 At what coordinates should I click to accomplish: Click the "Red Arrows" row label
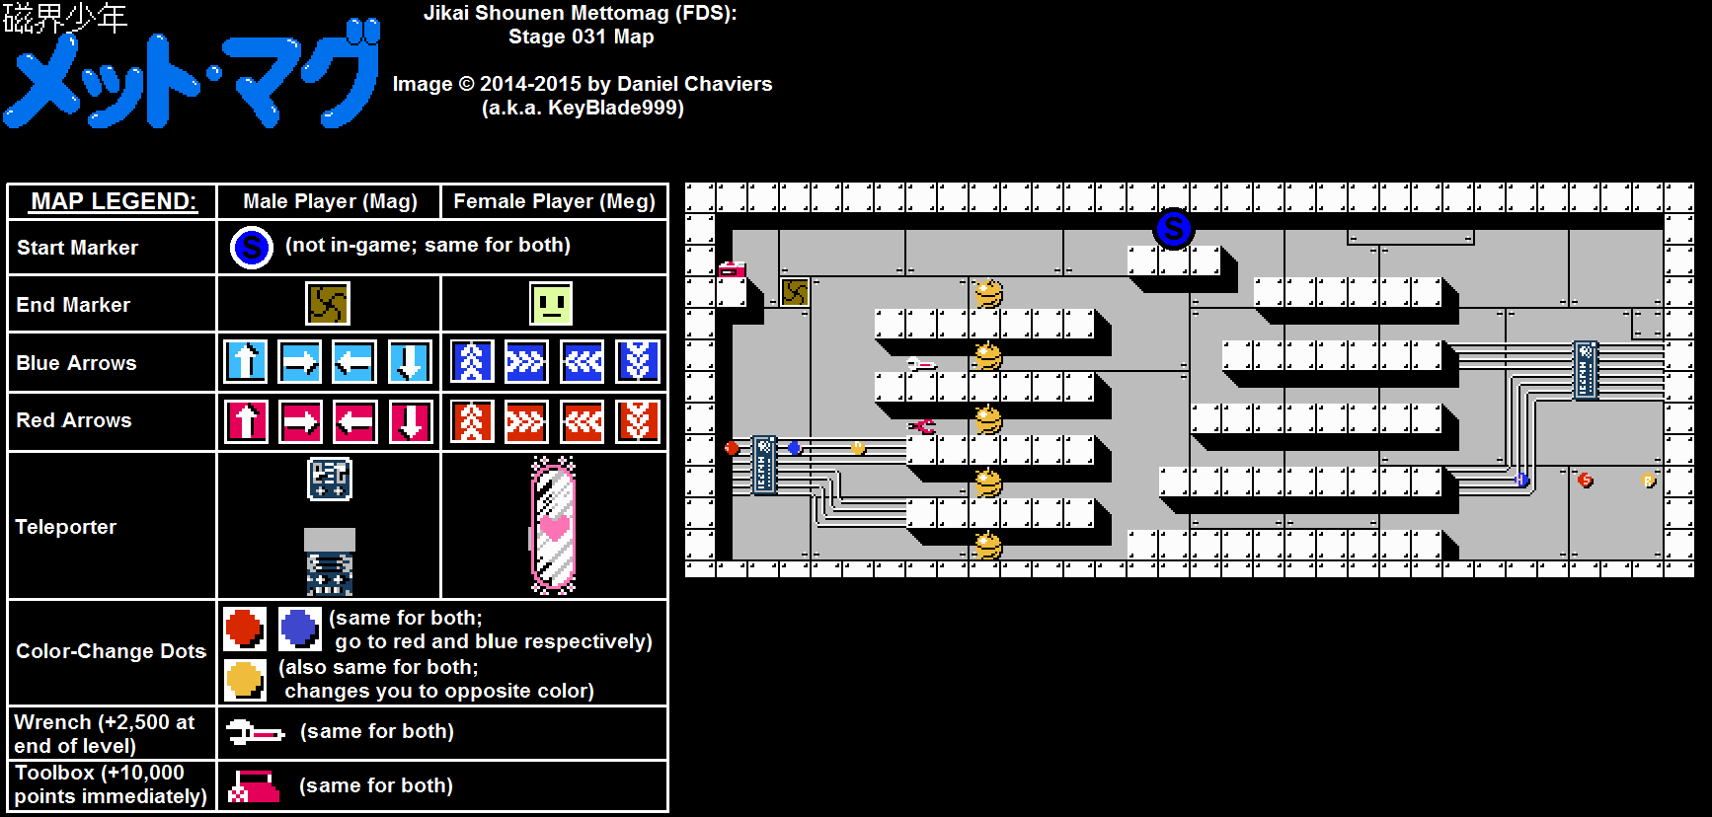(x=73, y=420)
